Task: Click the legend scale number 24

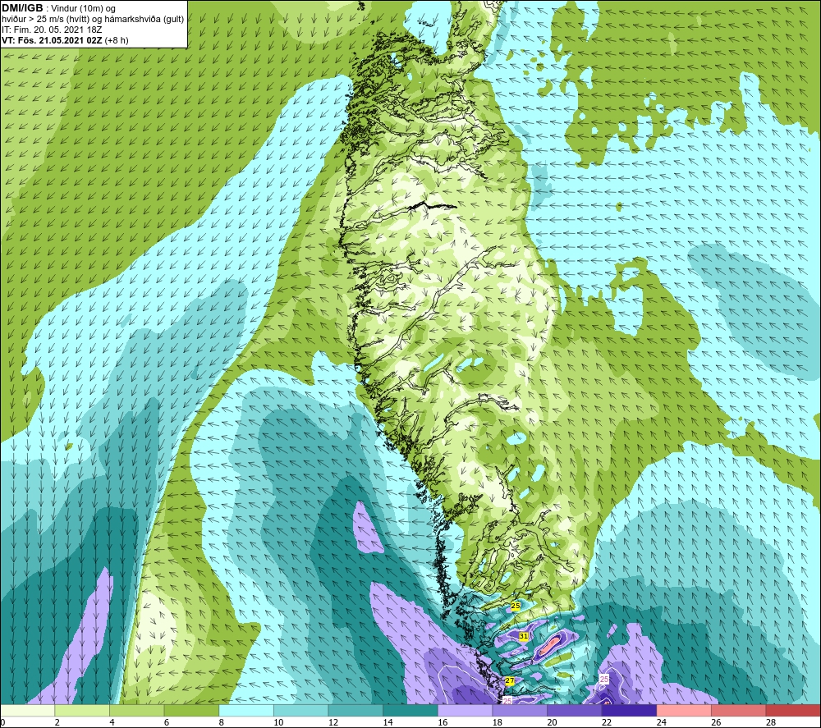Action: [x=661, y=722]
